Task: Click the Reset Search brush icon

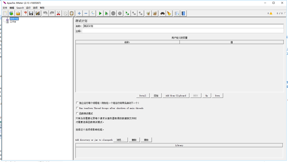Action: pyautogui.click(x=169, y=14)
